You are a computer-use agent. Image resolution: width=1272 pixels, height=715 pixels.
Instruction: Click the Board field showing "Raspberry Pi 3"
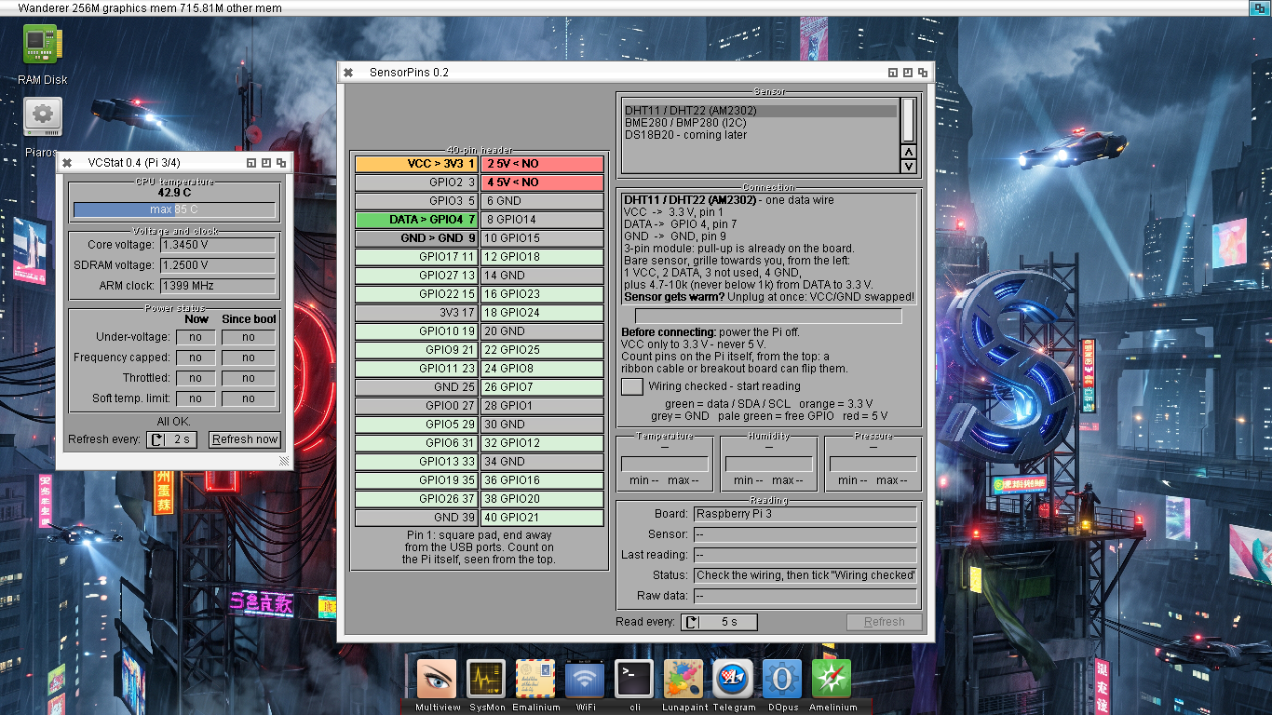tap(805, 514)
